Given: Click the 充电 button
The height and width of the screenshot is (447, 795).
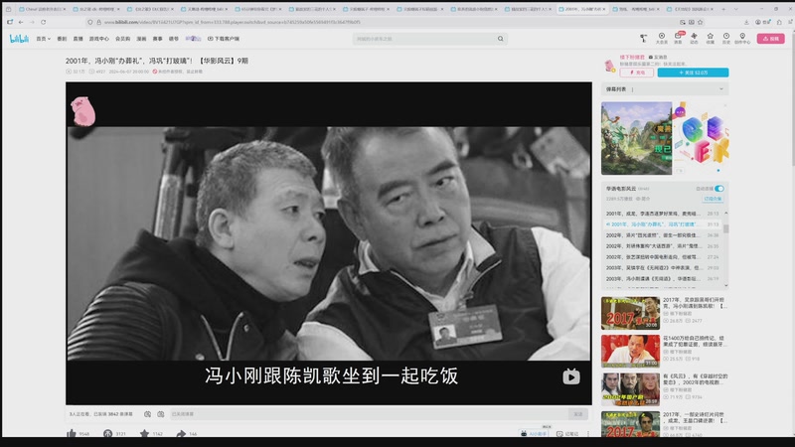Looking at the screenshot, I should tap(636, 73).
